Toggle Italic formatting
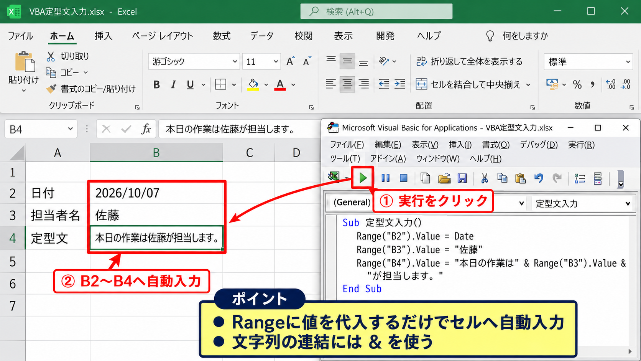Image resolution: width=641 pixels, height=361 pixels. (173, 85)
